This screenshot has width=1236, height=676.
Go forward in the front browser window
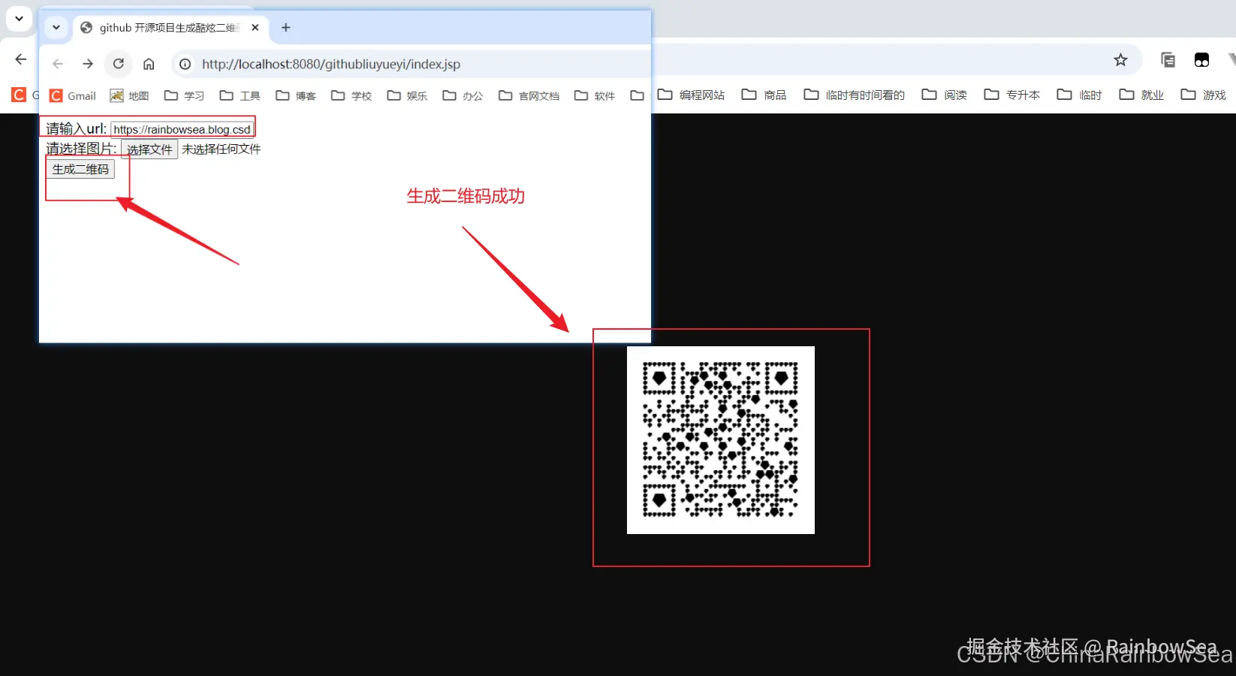pos(88,64)
